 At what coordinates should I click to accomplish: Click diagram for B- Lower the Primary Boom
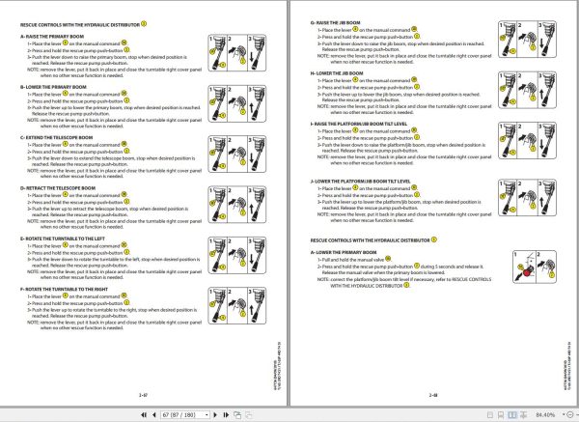237,103
